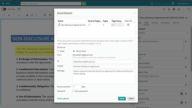Click the Share expiration days field
The width and height of the screenshot is (192, 108).
coord(77,87)
